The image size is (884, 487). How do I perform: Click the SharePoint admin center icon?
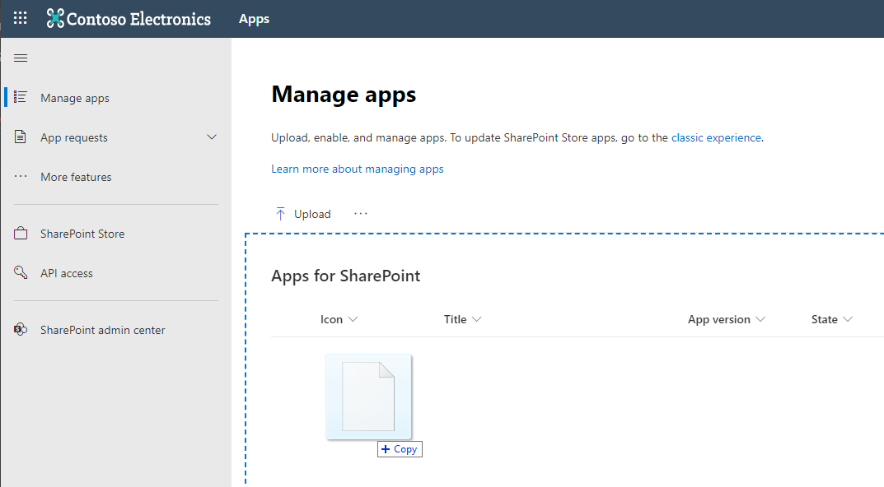21,329
